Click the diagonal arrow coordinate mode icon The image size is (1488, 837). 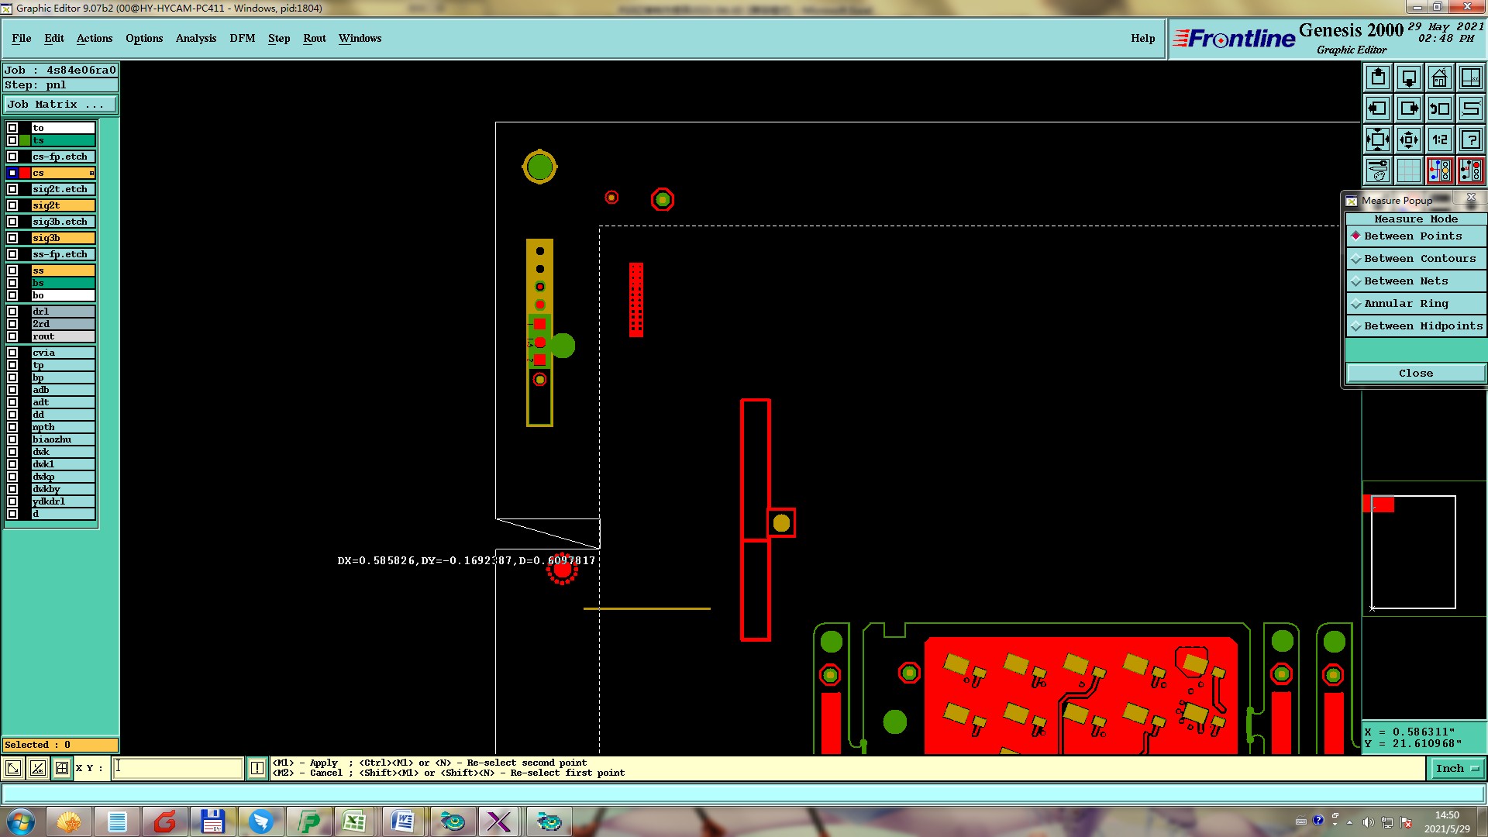pyautogui.click(x=13, y=768)
